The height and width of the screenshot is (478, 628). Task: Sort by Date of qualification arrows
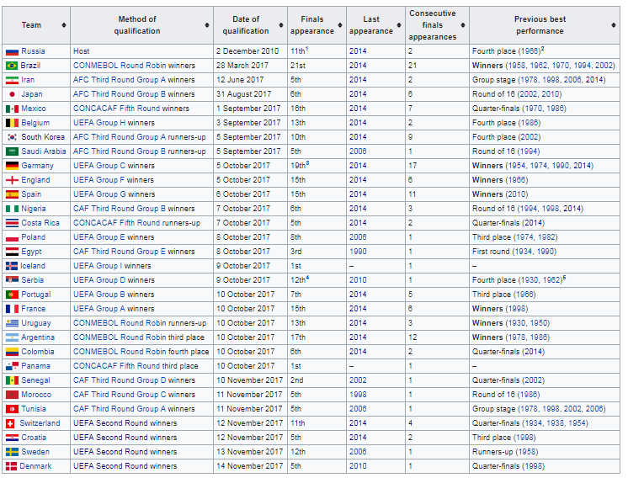click(281, 25)
